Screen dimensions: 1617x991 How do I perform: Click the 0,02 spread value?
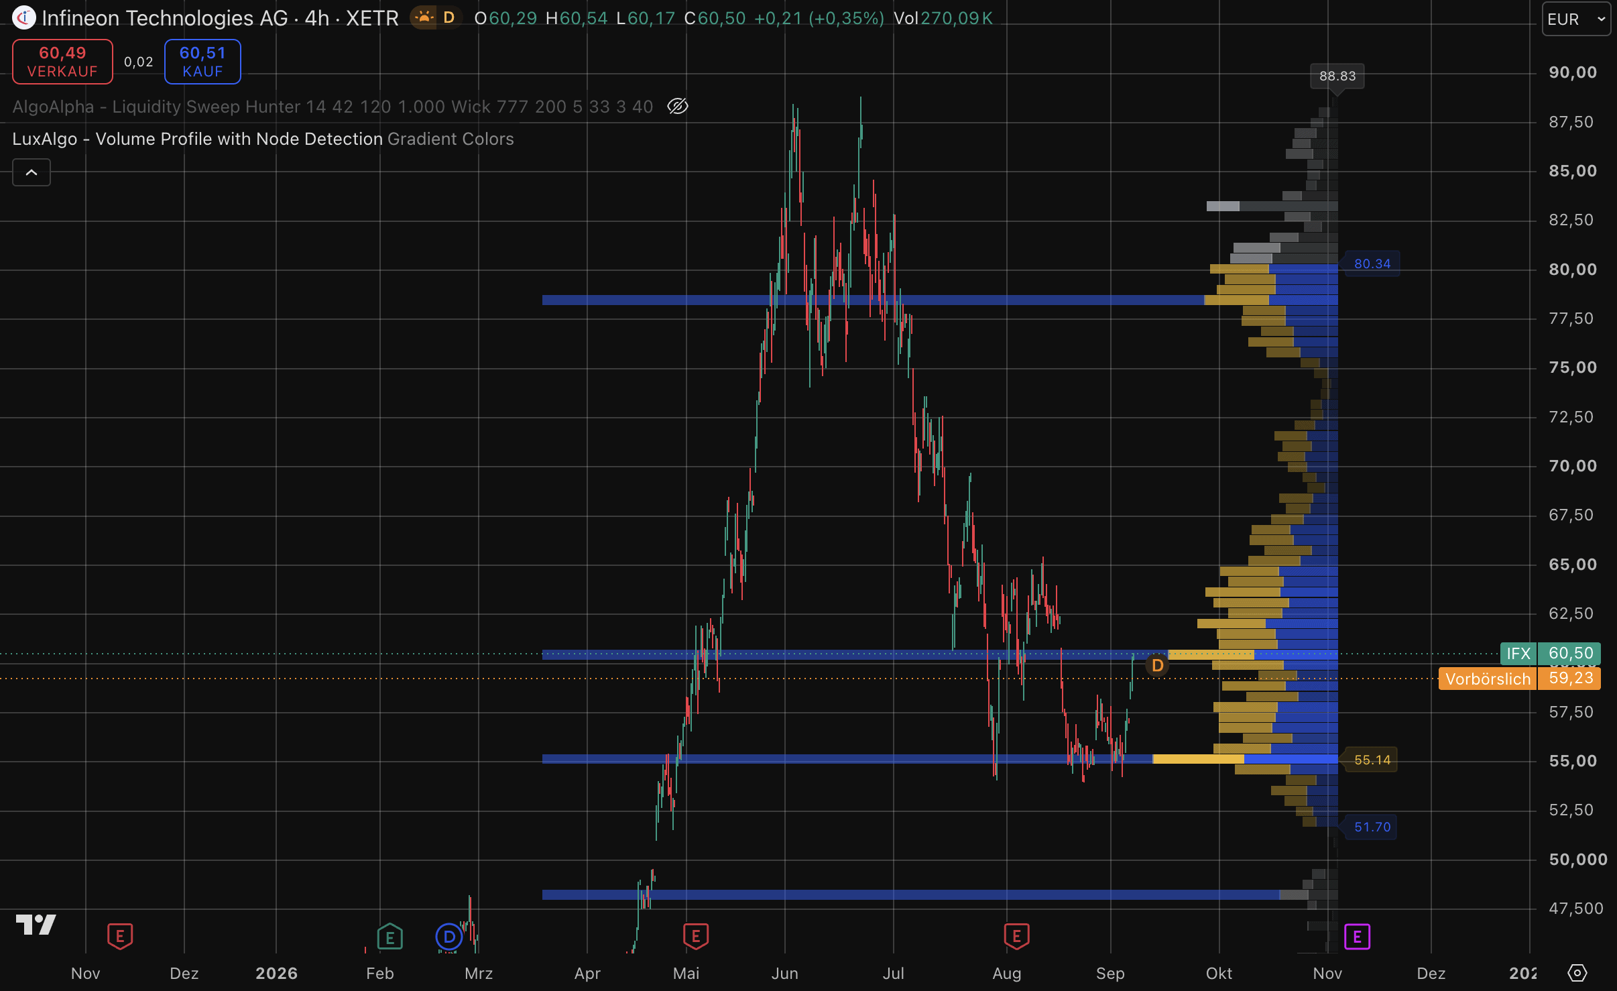(x=139, y=62)
